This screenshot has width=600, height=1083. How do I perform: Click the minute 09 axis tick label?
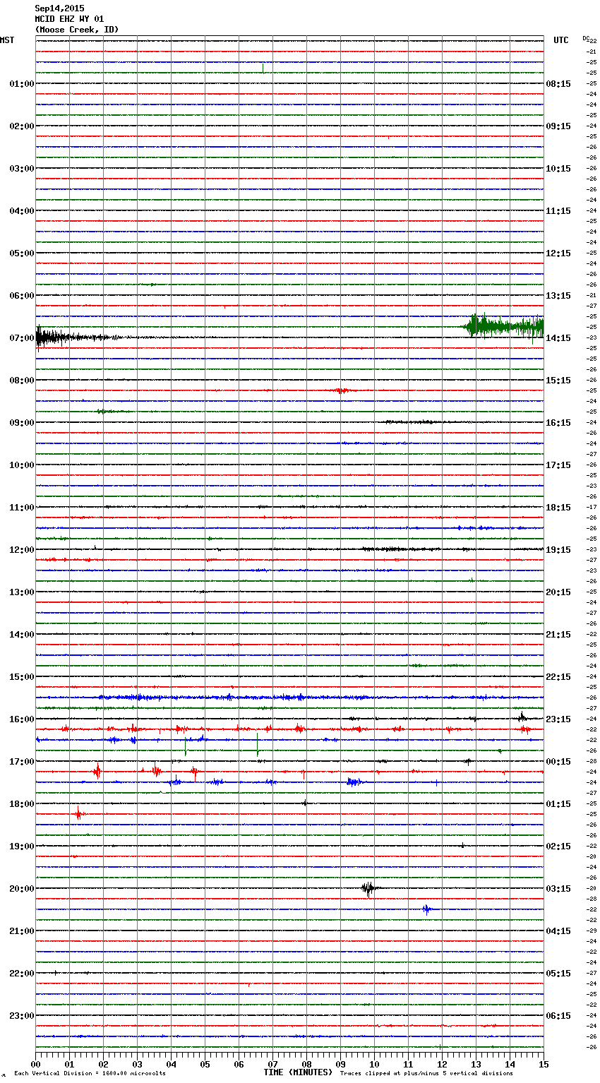(x=340, y=1064)
